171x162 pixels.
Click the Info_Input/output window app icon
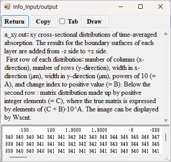point(7,7)
